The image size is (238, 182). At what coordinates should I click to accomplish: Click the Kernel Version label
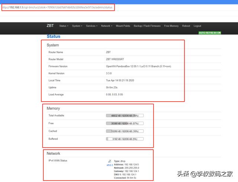56,73
